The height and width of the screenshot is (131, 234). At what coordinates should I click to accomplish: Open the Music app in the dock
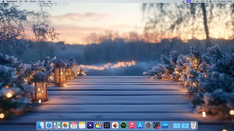coord(132,125)
